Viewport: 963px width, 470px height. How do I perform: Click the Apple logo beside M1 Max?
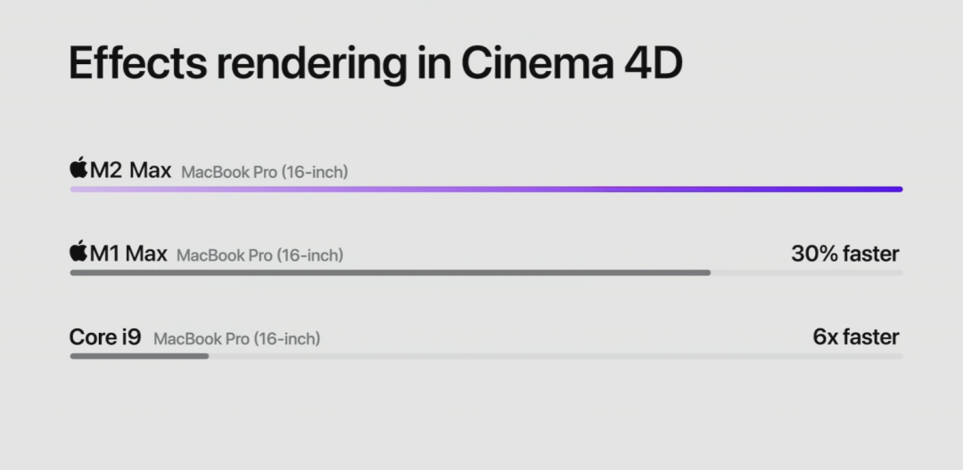coord(78,252)
